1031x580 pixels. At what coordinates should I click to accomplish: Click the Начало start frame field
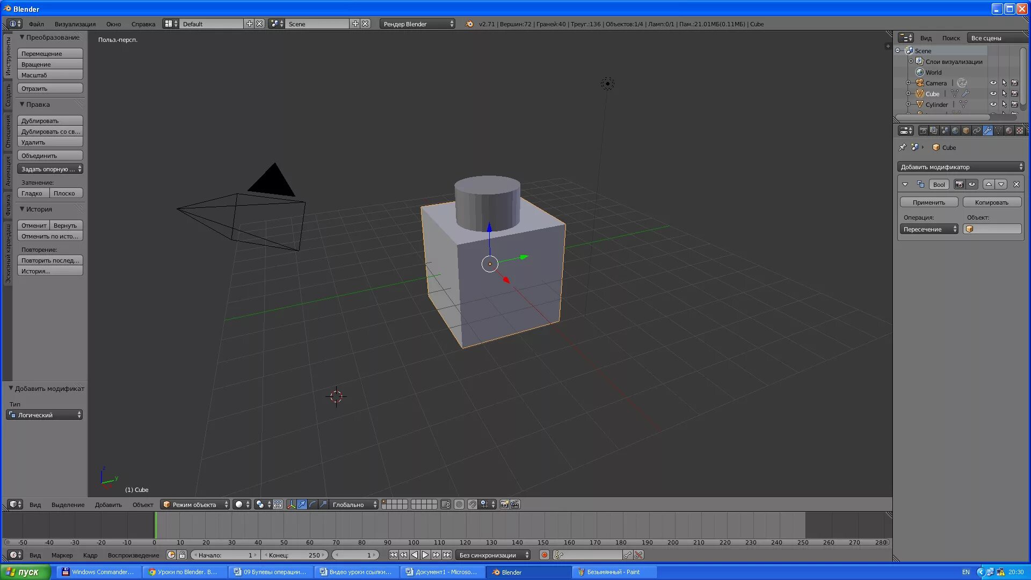tap(226, 555)
